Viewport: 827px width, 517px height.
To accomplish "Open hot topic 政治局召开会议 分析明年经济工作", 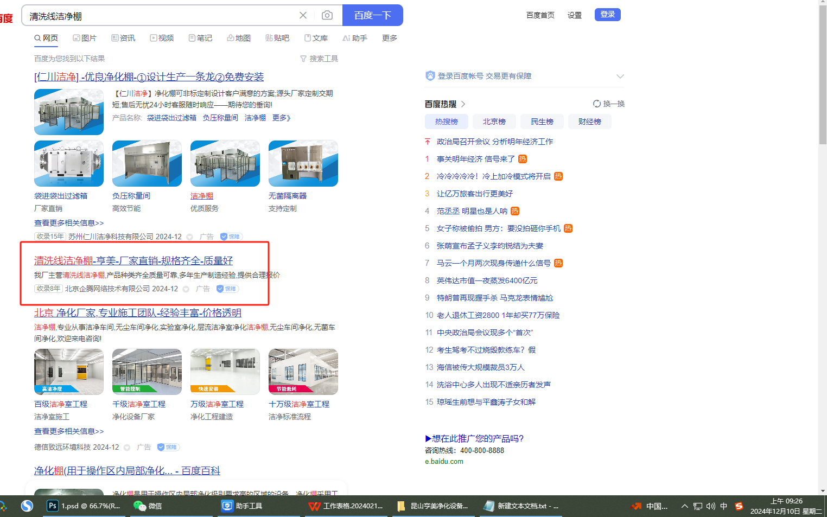I will (x=495, y=142).
